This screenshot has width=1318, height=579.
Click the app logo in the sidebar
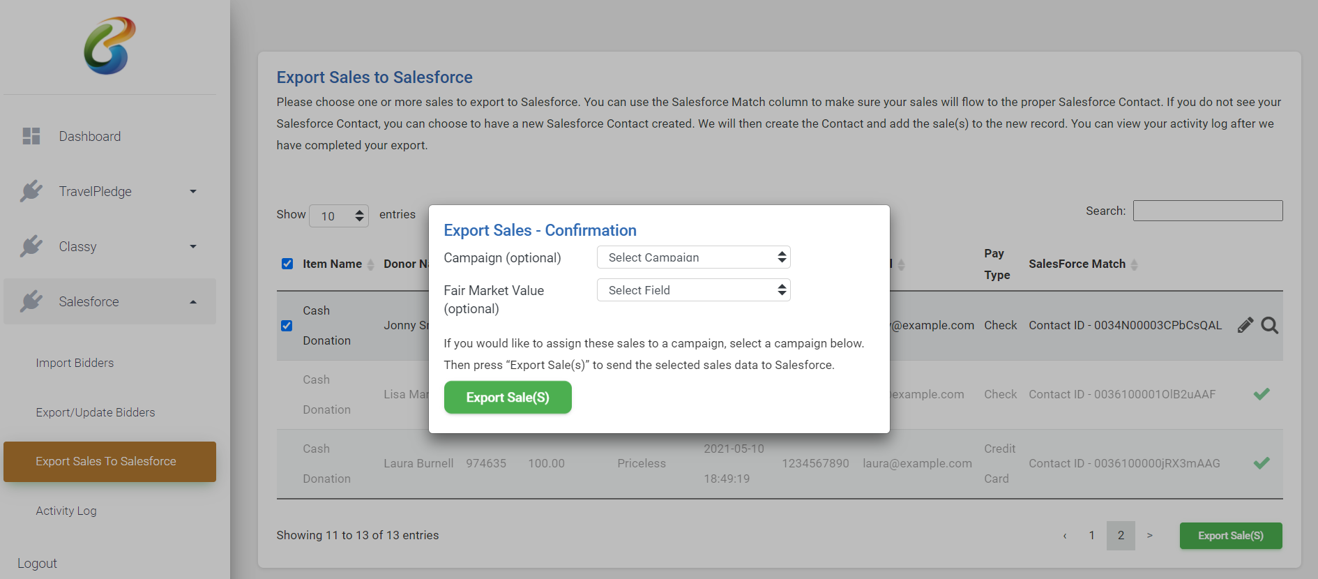coord(109,46)
